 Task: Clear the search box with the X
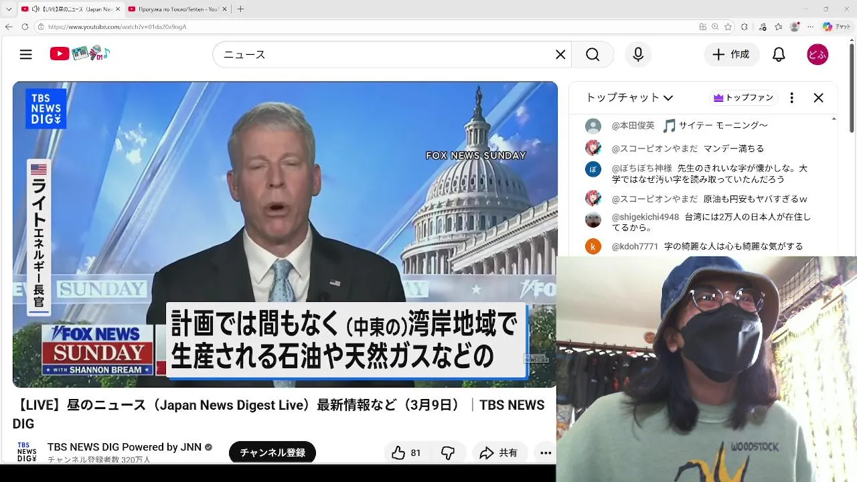tap(560, 54)
